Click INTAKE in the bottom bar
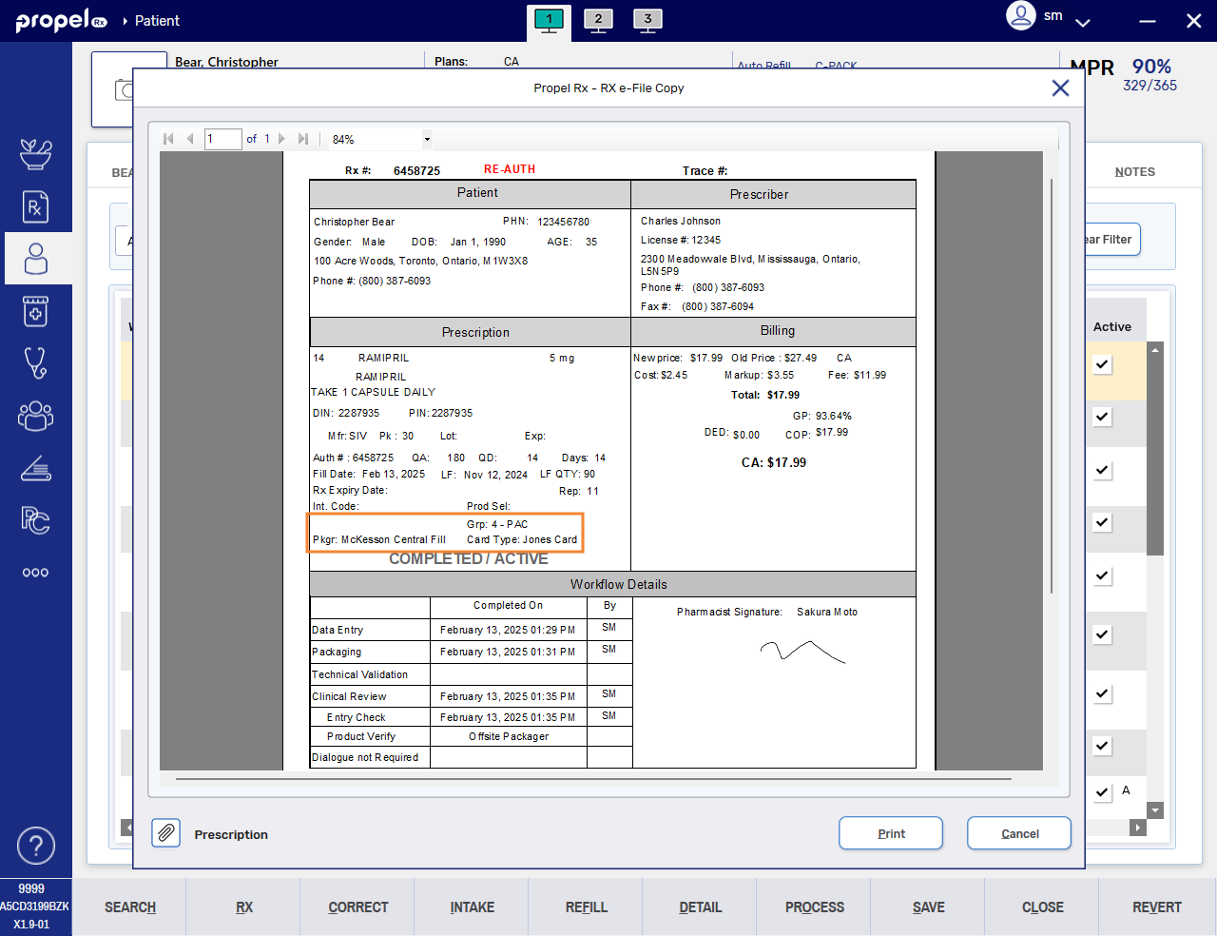The width and height of the screenshot is (1217, 936). tap(473, 907)
